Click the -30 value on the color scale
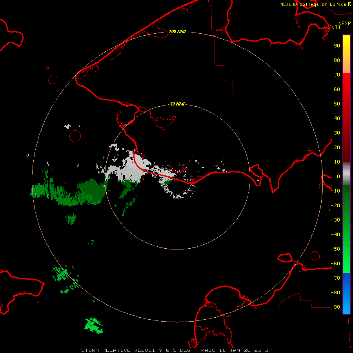This screenshot has width=353, height=353. [x=335, y=220]
